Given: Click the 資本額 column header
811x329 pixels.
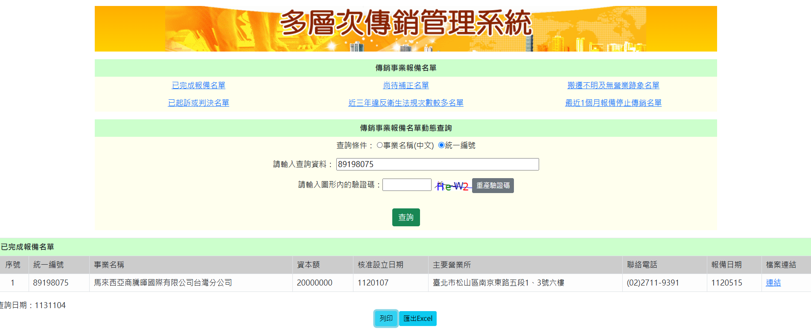Looking at the screenshot, I should [323, 265].
